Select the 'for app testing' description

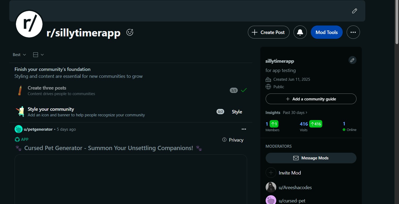[281, 70]
